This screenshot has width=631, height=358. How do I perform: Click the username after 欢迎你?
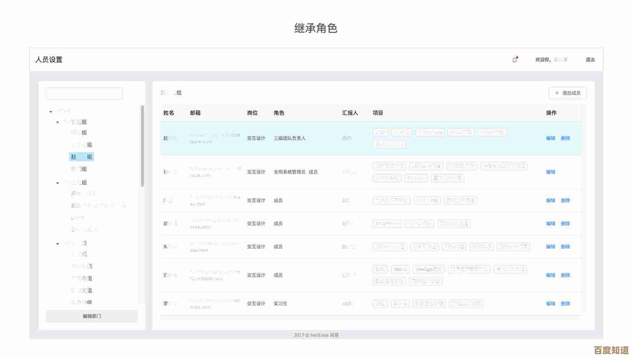pyautogui.click(x=560, y=60)
